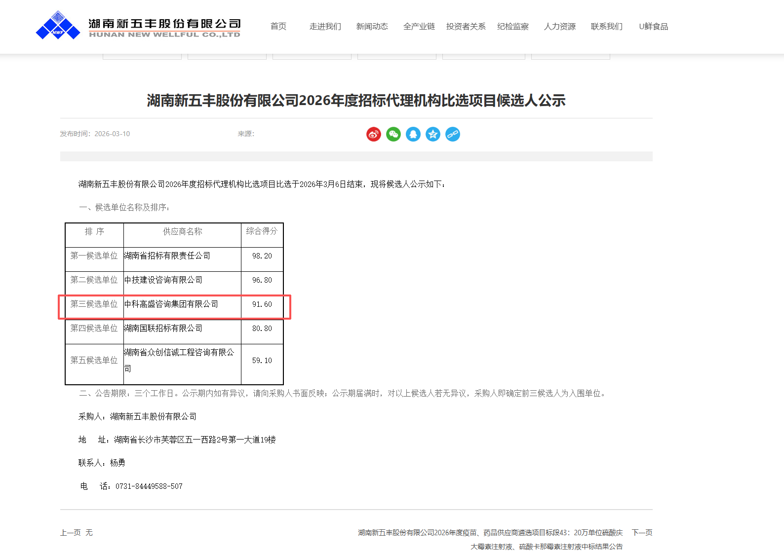
Task: Open the U鲜食品 navigation link
Action: point(653,27)
